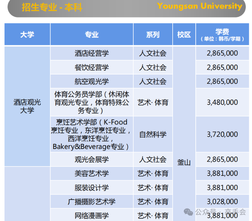Image resolution: width=252 pixels, height=221 pixels.
Task: Click the 广播摄影艺术学 major cell
Action: click(92, 202)
